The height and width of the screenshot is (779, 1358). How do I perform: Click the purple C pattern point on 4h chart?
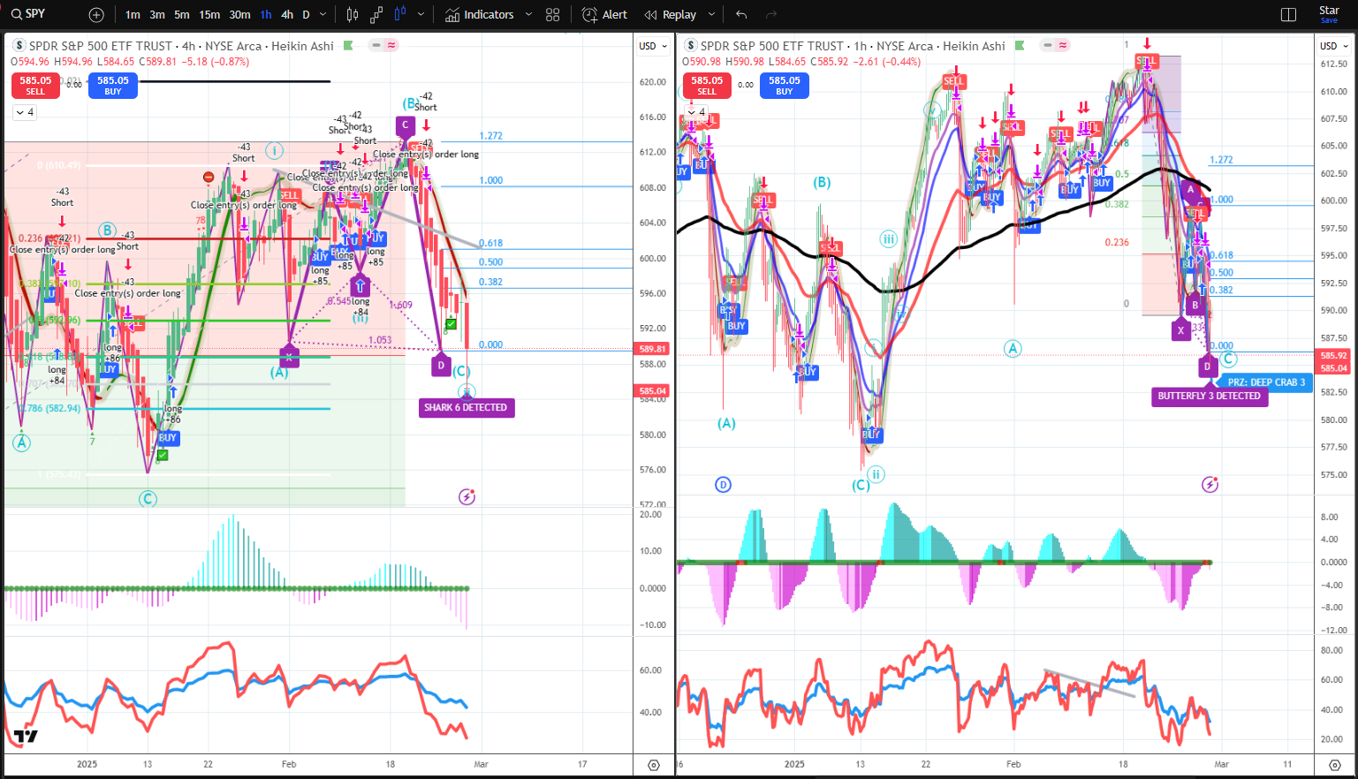click(x=406, y=125)
